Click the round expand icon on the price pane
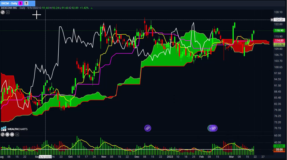Viewport: 287px width, 160px height. 3,12
